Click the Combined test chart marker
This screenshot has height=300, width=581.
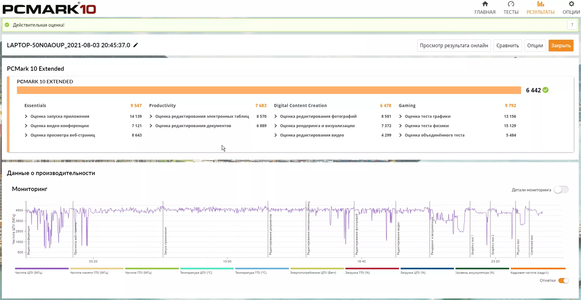click(532, 245)
